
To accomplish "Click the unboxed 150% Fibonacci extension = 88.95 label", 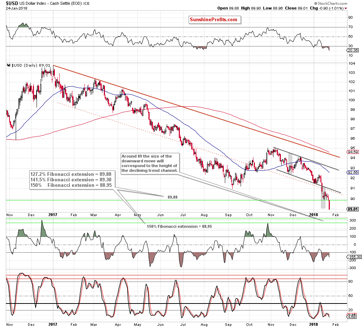I will (x=179, y=226).
